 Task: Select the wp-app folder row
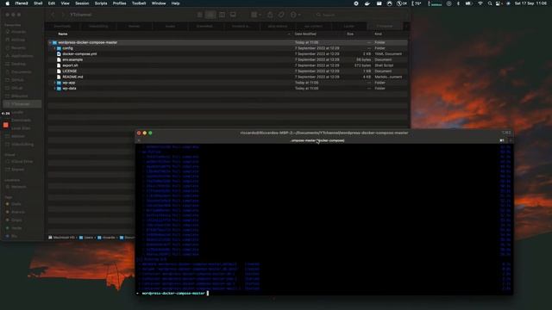pos(228,83)
